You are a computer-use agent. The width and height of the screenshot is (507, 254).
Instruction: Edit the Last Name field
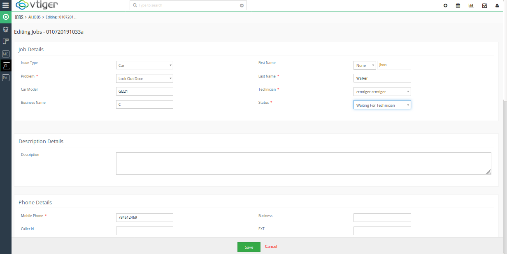point(382,78)
